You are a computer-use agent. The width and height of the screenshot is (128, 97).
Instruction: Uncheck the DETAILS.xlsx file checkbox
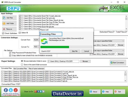click(x=20, y=25)
